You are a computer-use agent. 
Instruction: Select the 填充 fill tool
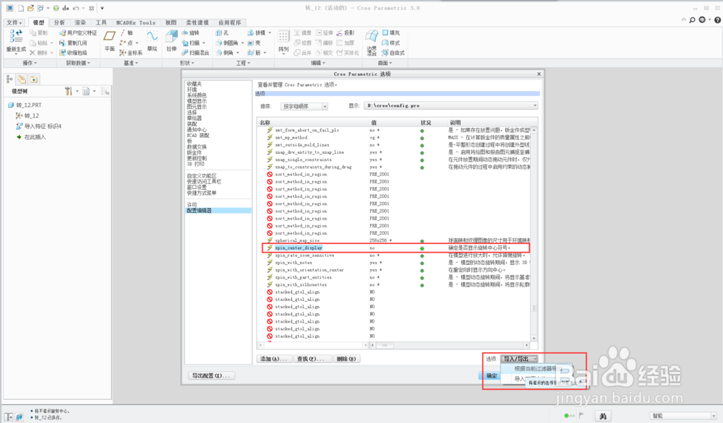point(391,32)
